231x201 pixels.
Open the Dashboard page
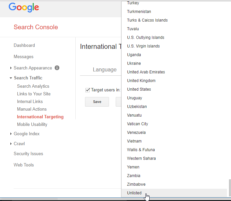(24, 46)
